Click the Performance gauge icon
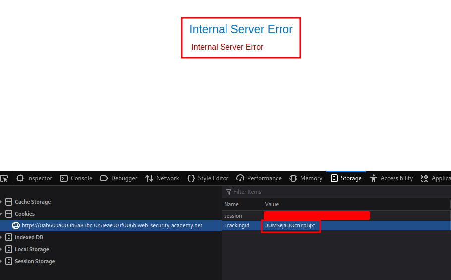This screenshot has width=451, height=280. (240, 178)
